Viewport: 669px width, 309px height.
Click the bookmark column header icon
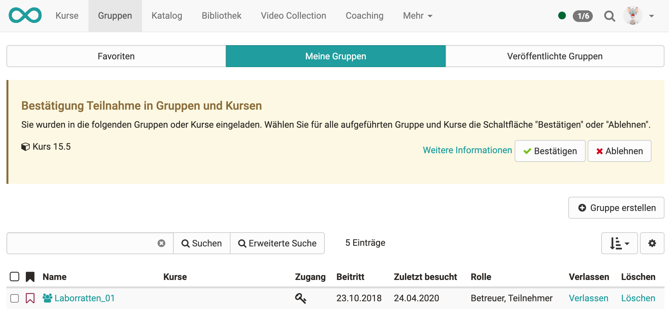tap(30, 277)
